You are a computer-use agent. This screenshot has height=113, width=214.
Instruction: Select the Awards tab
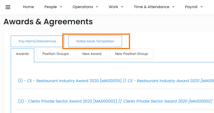click(22, 54)
